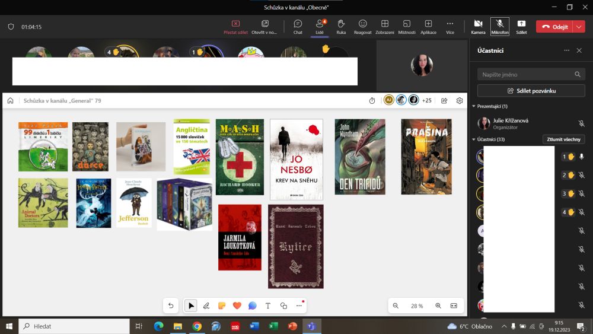593x334 pixels.
Task: Click the +25 collaborators indicator
Action: [426, 101]
